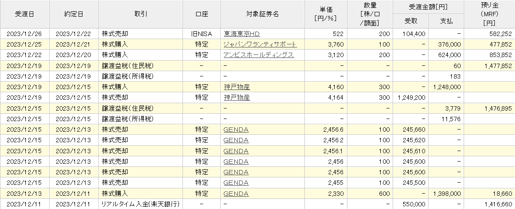Open 神戸物産 link in the 株式売却 row
The width and height of the screenshot is (515, 209).
(236, 97)
